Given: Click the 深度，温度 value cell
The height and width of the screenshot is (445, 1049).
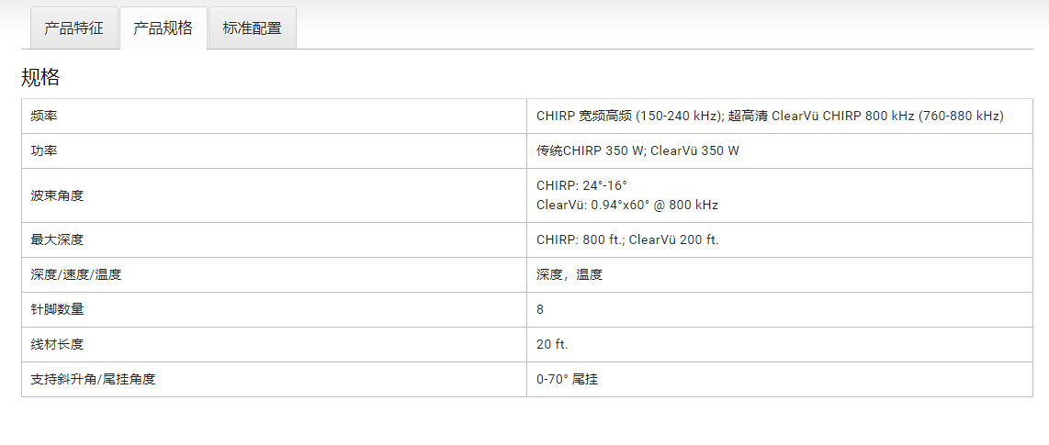Looking at the screenshot, I should [570, 275].
